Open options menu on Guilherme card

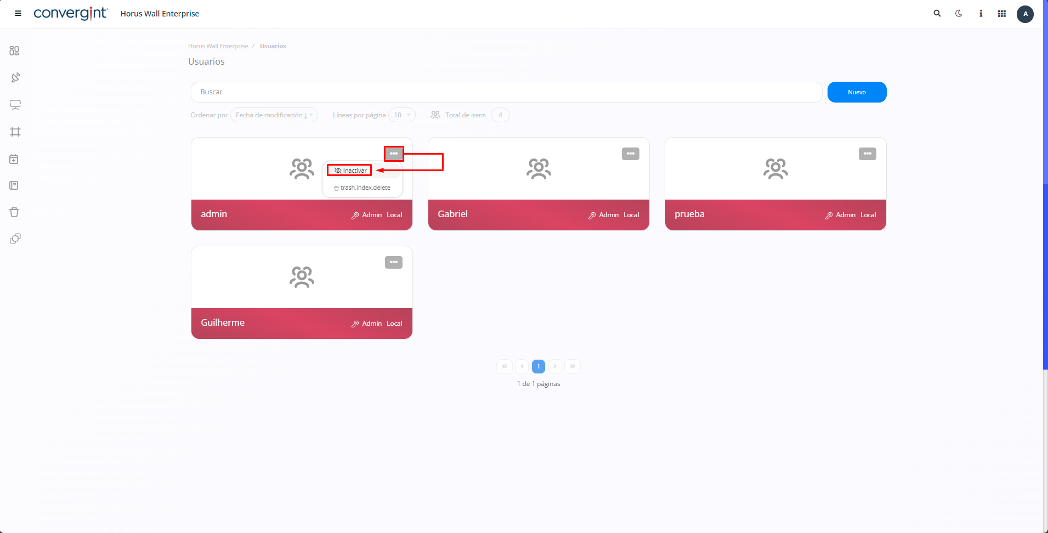(393, 262)
